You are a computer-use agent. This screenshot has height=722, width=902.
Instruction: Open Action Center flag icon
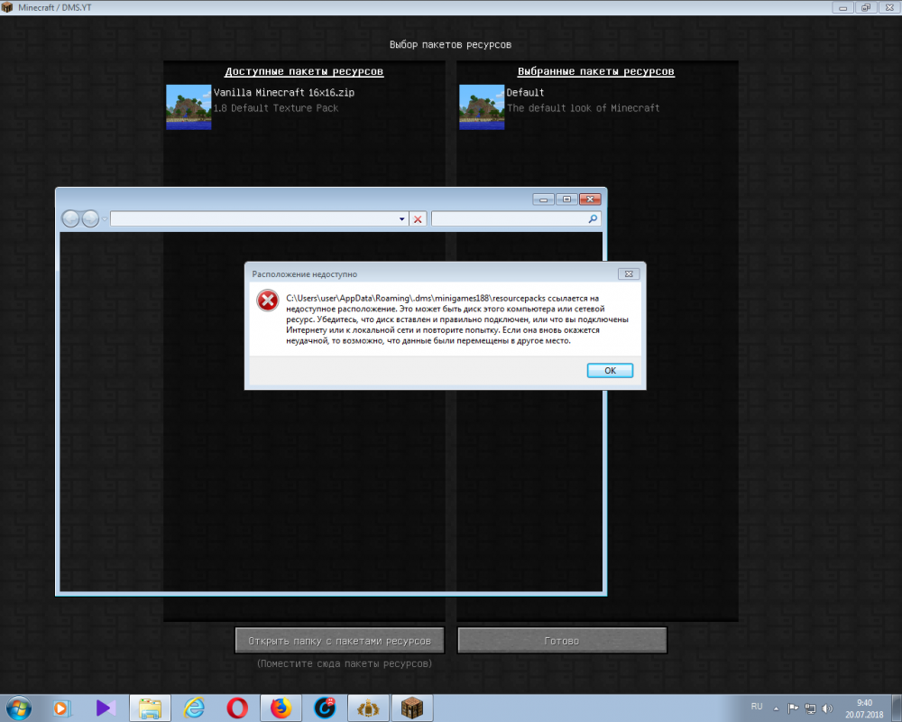(x=793, y=708)
